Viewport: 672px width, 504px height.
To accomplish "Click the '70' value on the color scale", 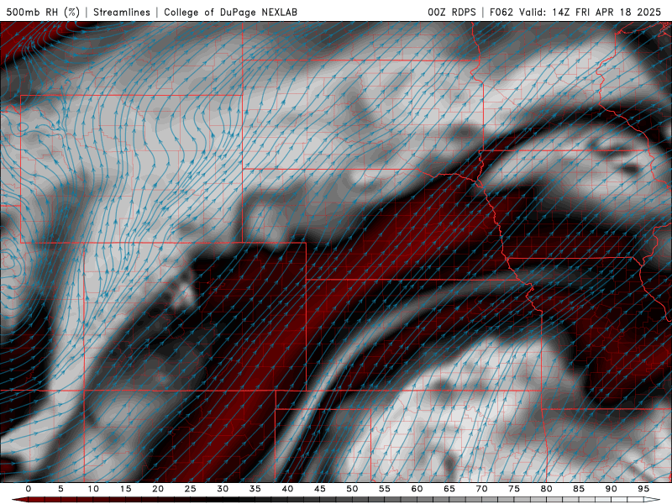I will 481,489.
